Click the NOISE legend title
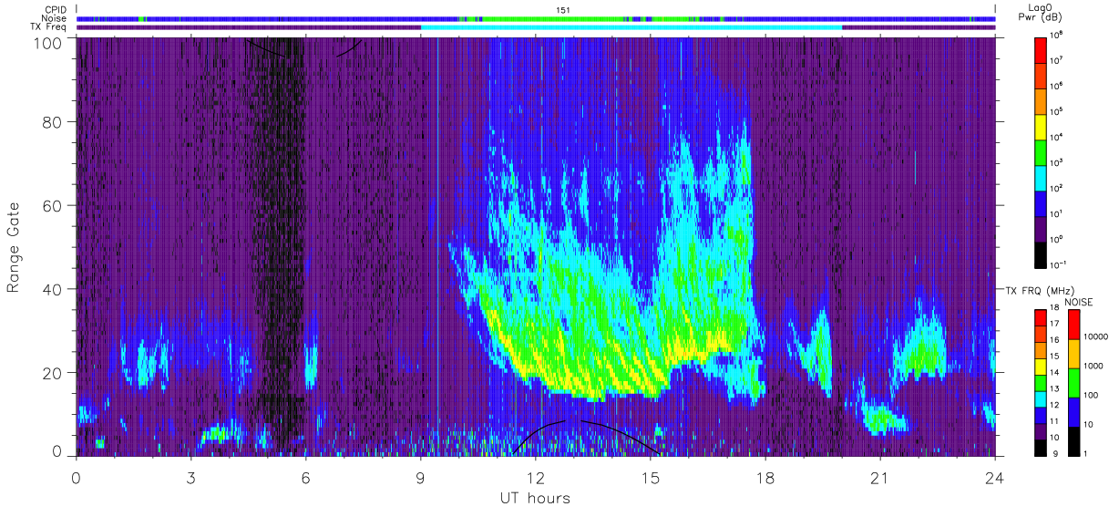 tap(1079, 302)
